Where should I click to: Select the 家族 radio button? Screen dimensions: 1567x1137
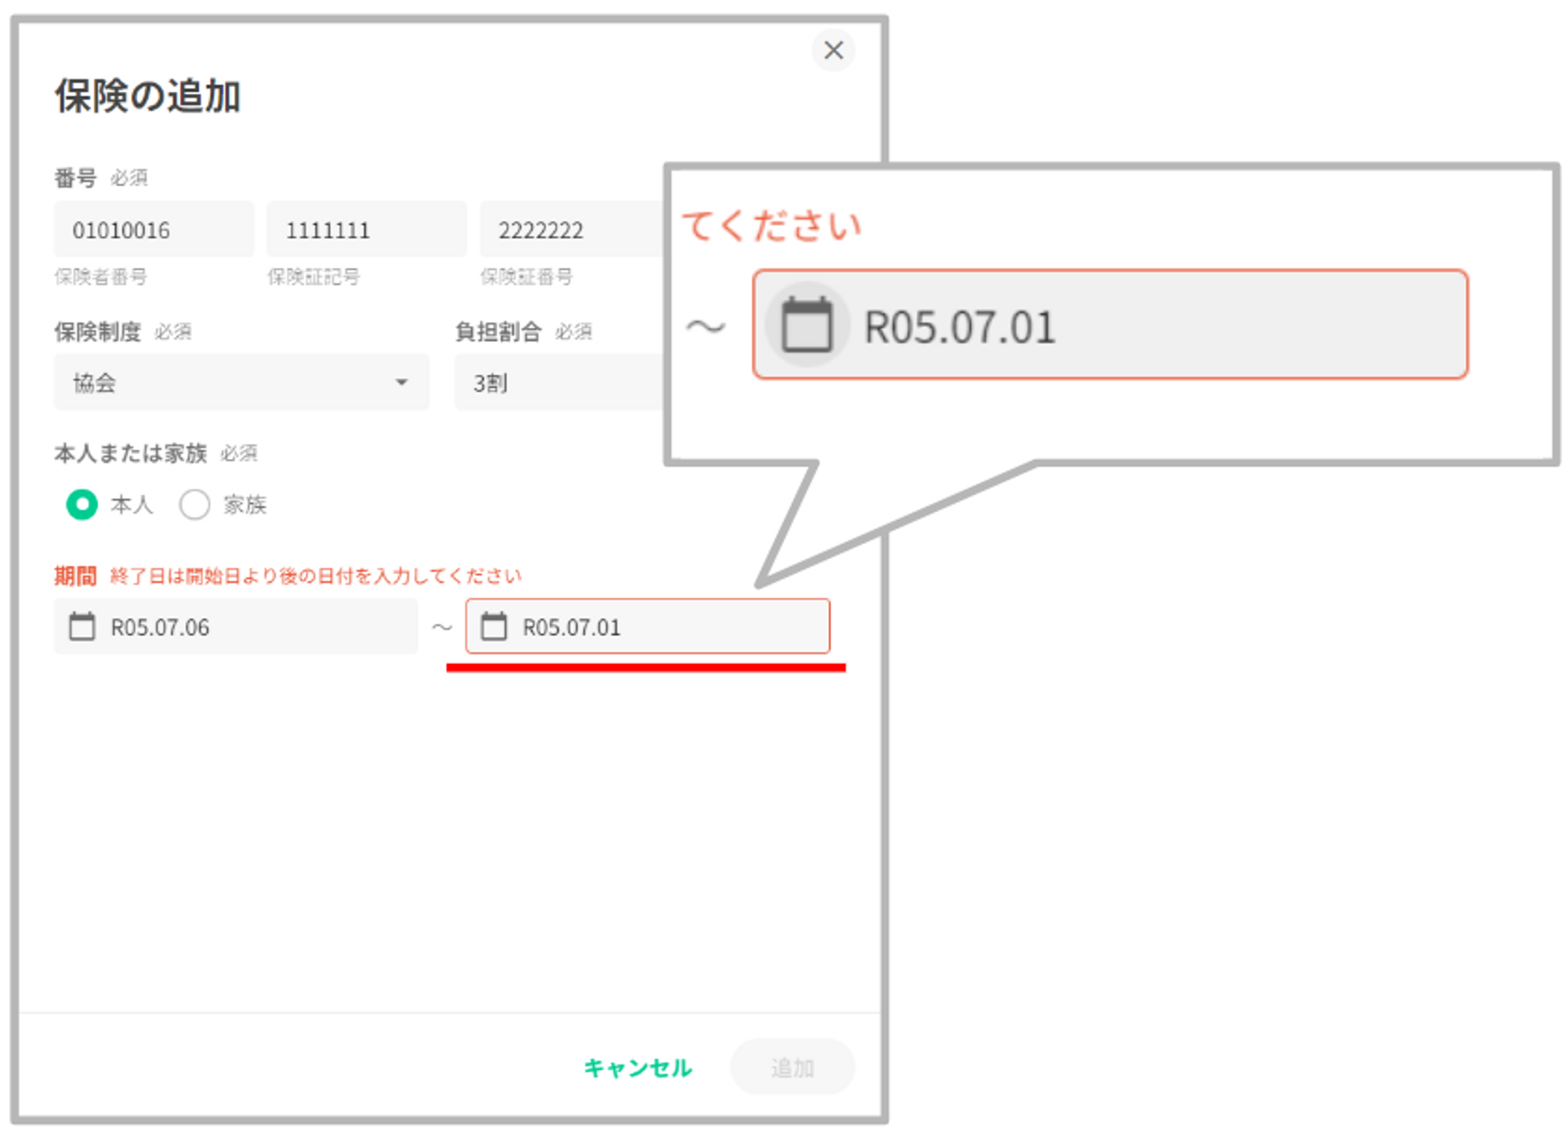click(x=195, y=504)
